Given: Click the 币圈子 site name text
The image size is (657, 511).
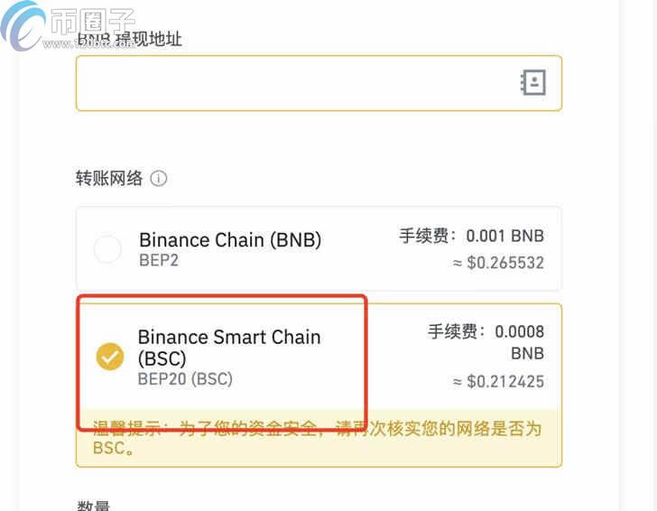Looking at the screenshot, I should click(x=93, y=21).
